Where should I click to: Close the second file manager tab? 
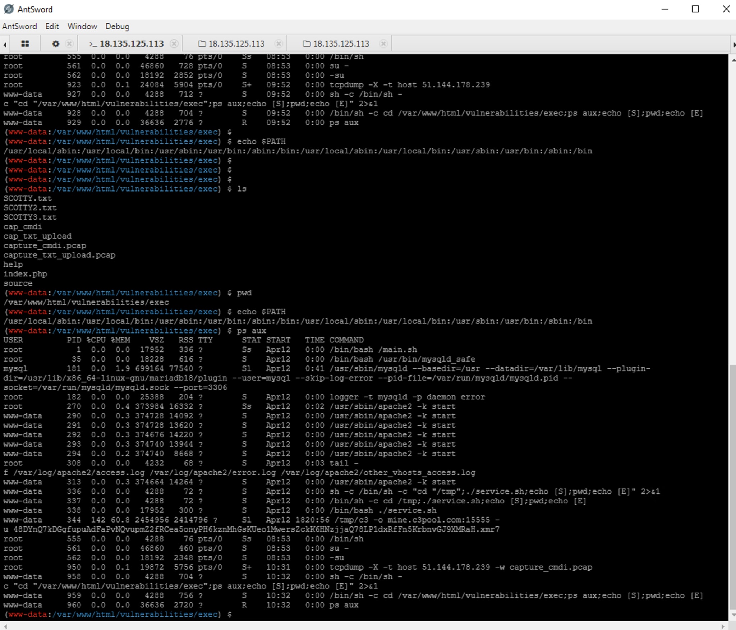(383, 44)
